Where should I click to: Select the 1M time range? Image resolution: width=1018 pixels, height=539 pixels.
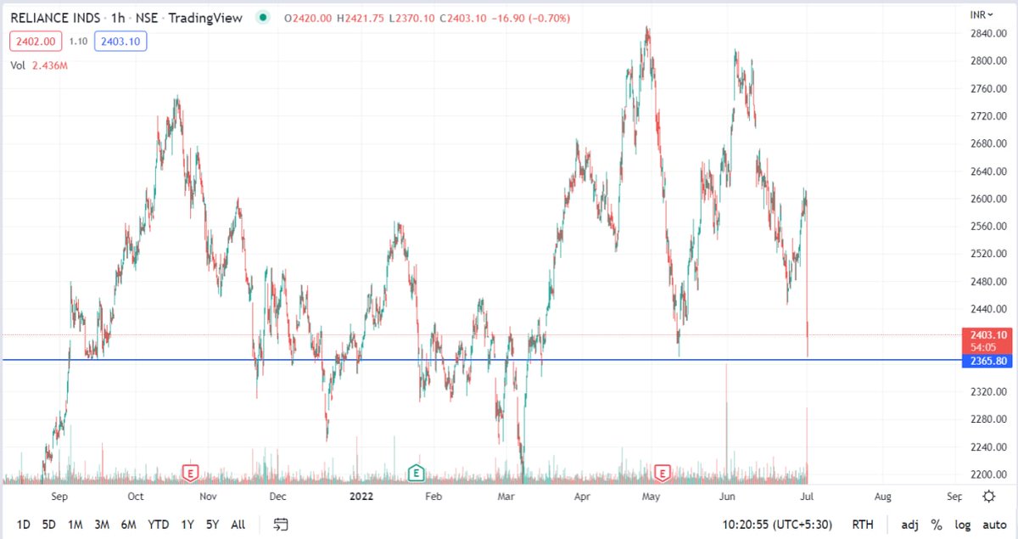click(76, 525)
